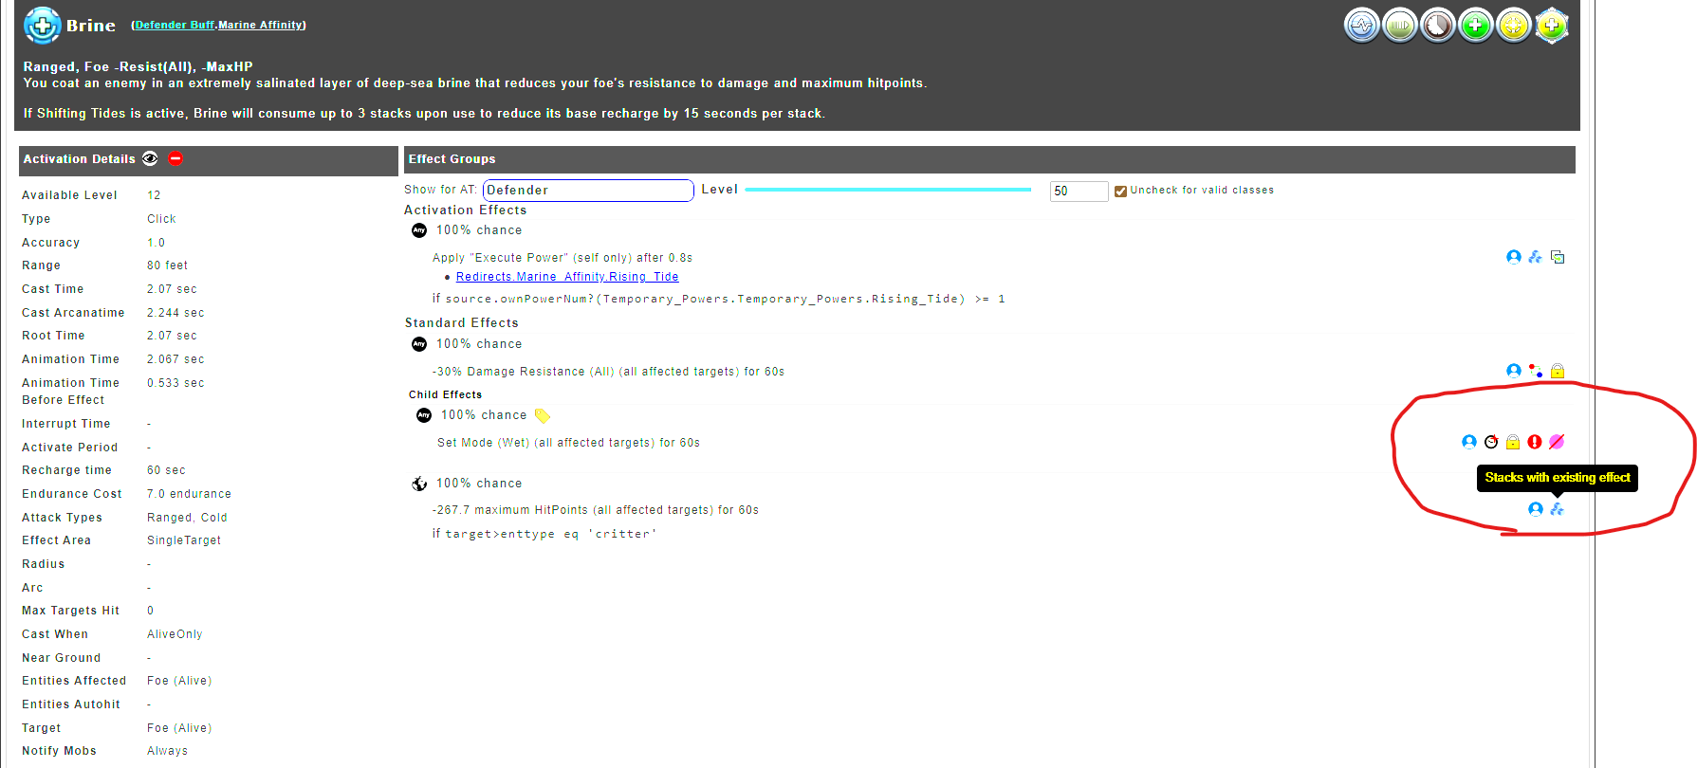Toggle the eye icon next to Activation Details

pyautogui.click(x=150, y=158)
